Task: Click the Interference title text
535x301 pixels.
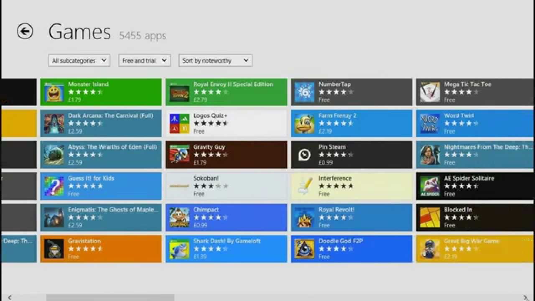Action: (x=335, y=178)
